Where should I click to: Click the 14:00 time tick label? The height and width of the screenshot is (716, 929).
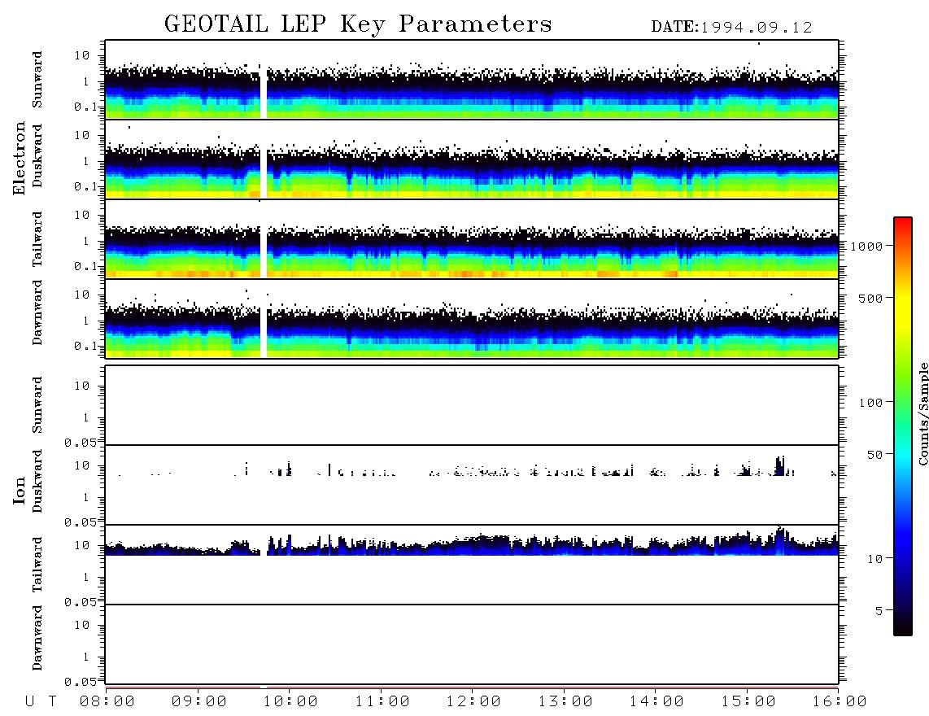click(656, 702)
